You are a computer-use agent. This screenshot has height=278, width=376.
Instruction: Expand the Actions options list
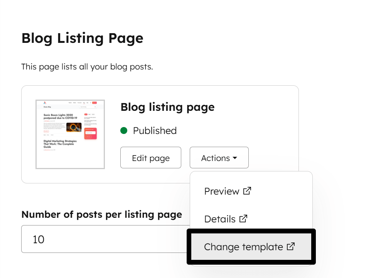(219, 158)
